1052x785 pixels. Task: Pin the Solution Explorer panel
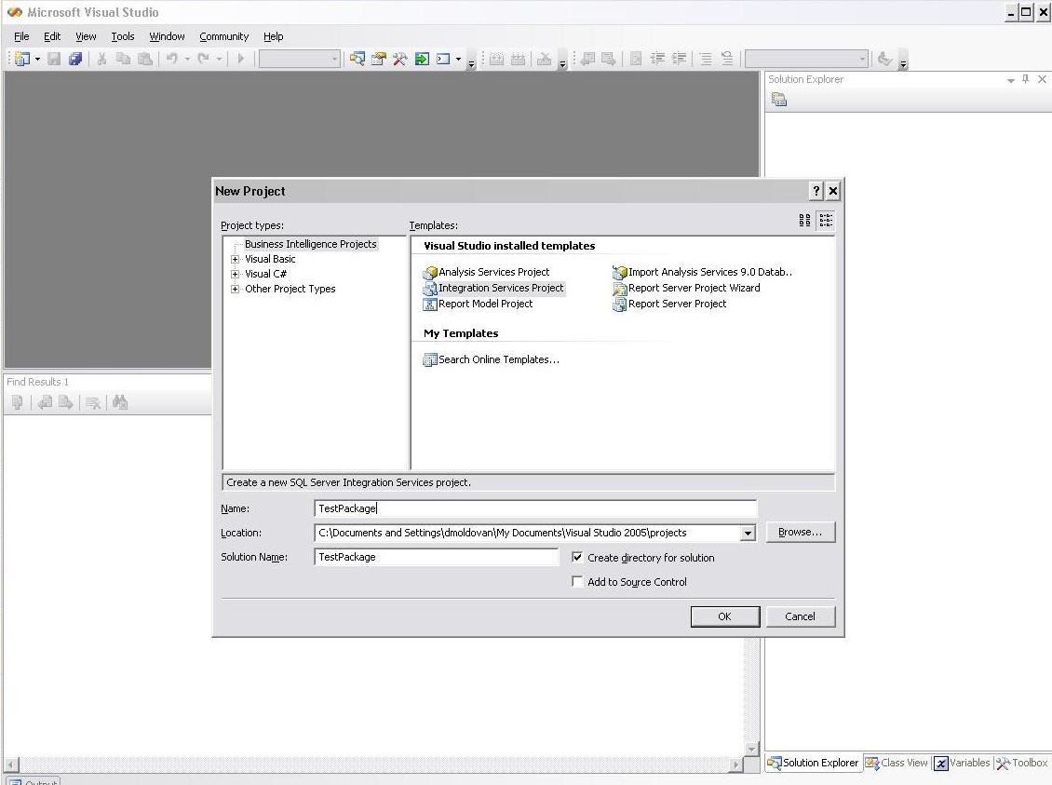(1026, 80)
